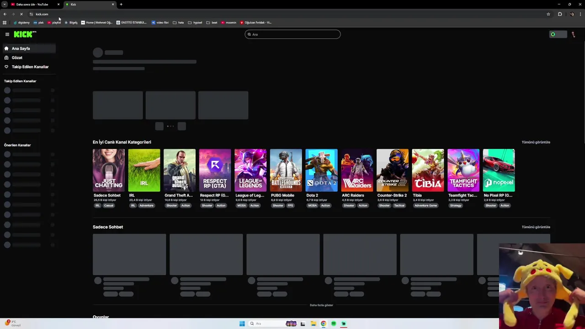Screen dimensions: 585x329
Task: Click the FPS tag under PUBG Mobile
Action: point(290,206)
